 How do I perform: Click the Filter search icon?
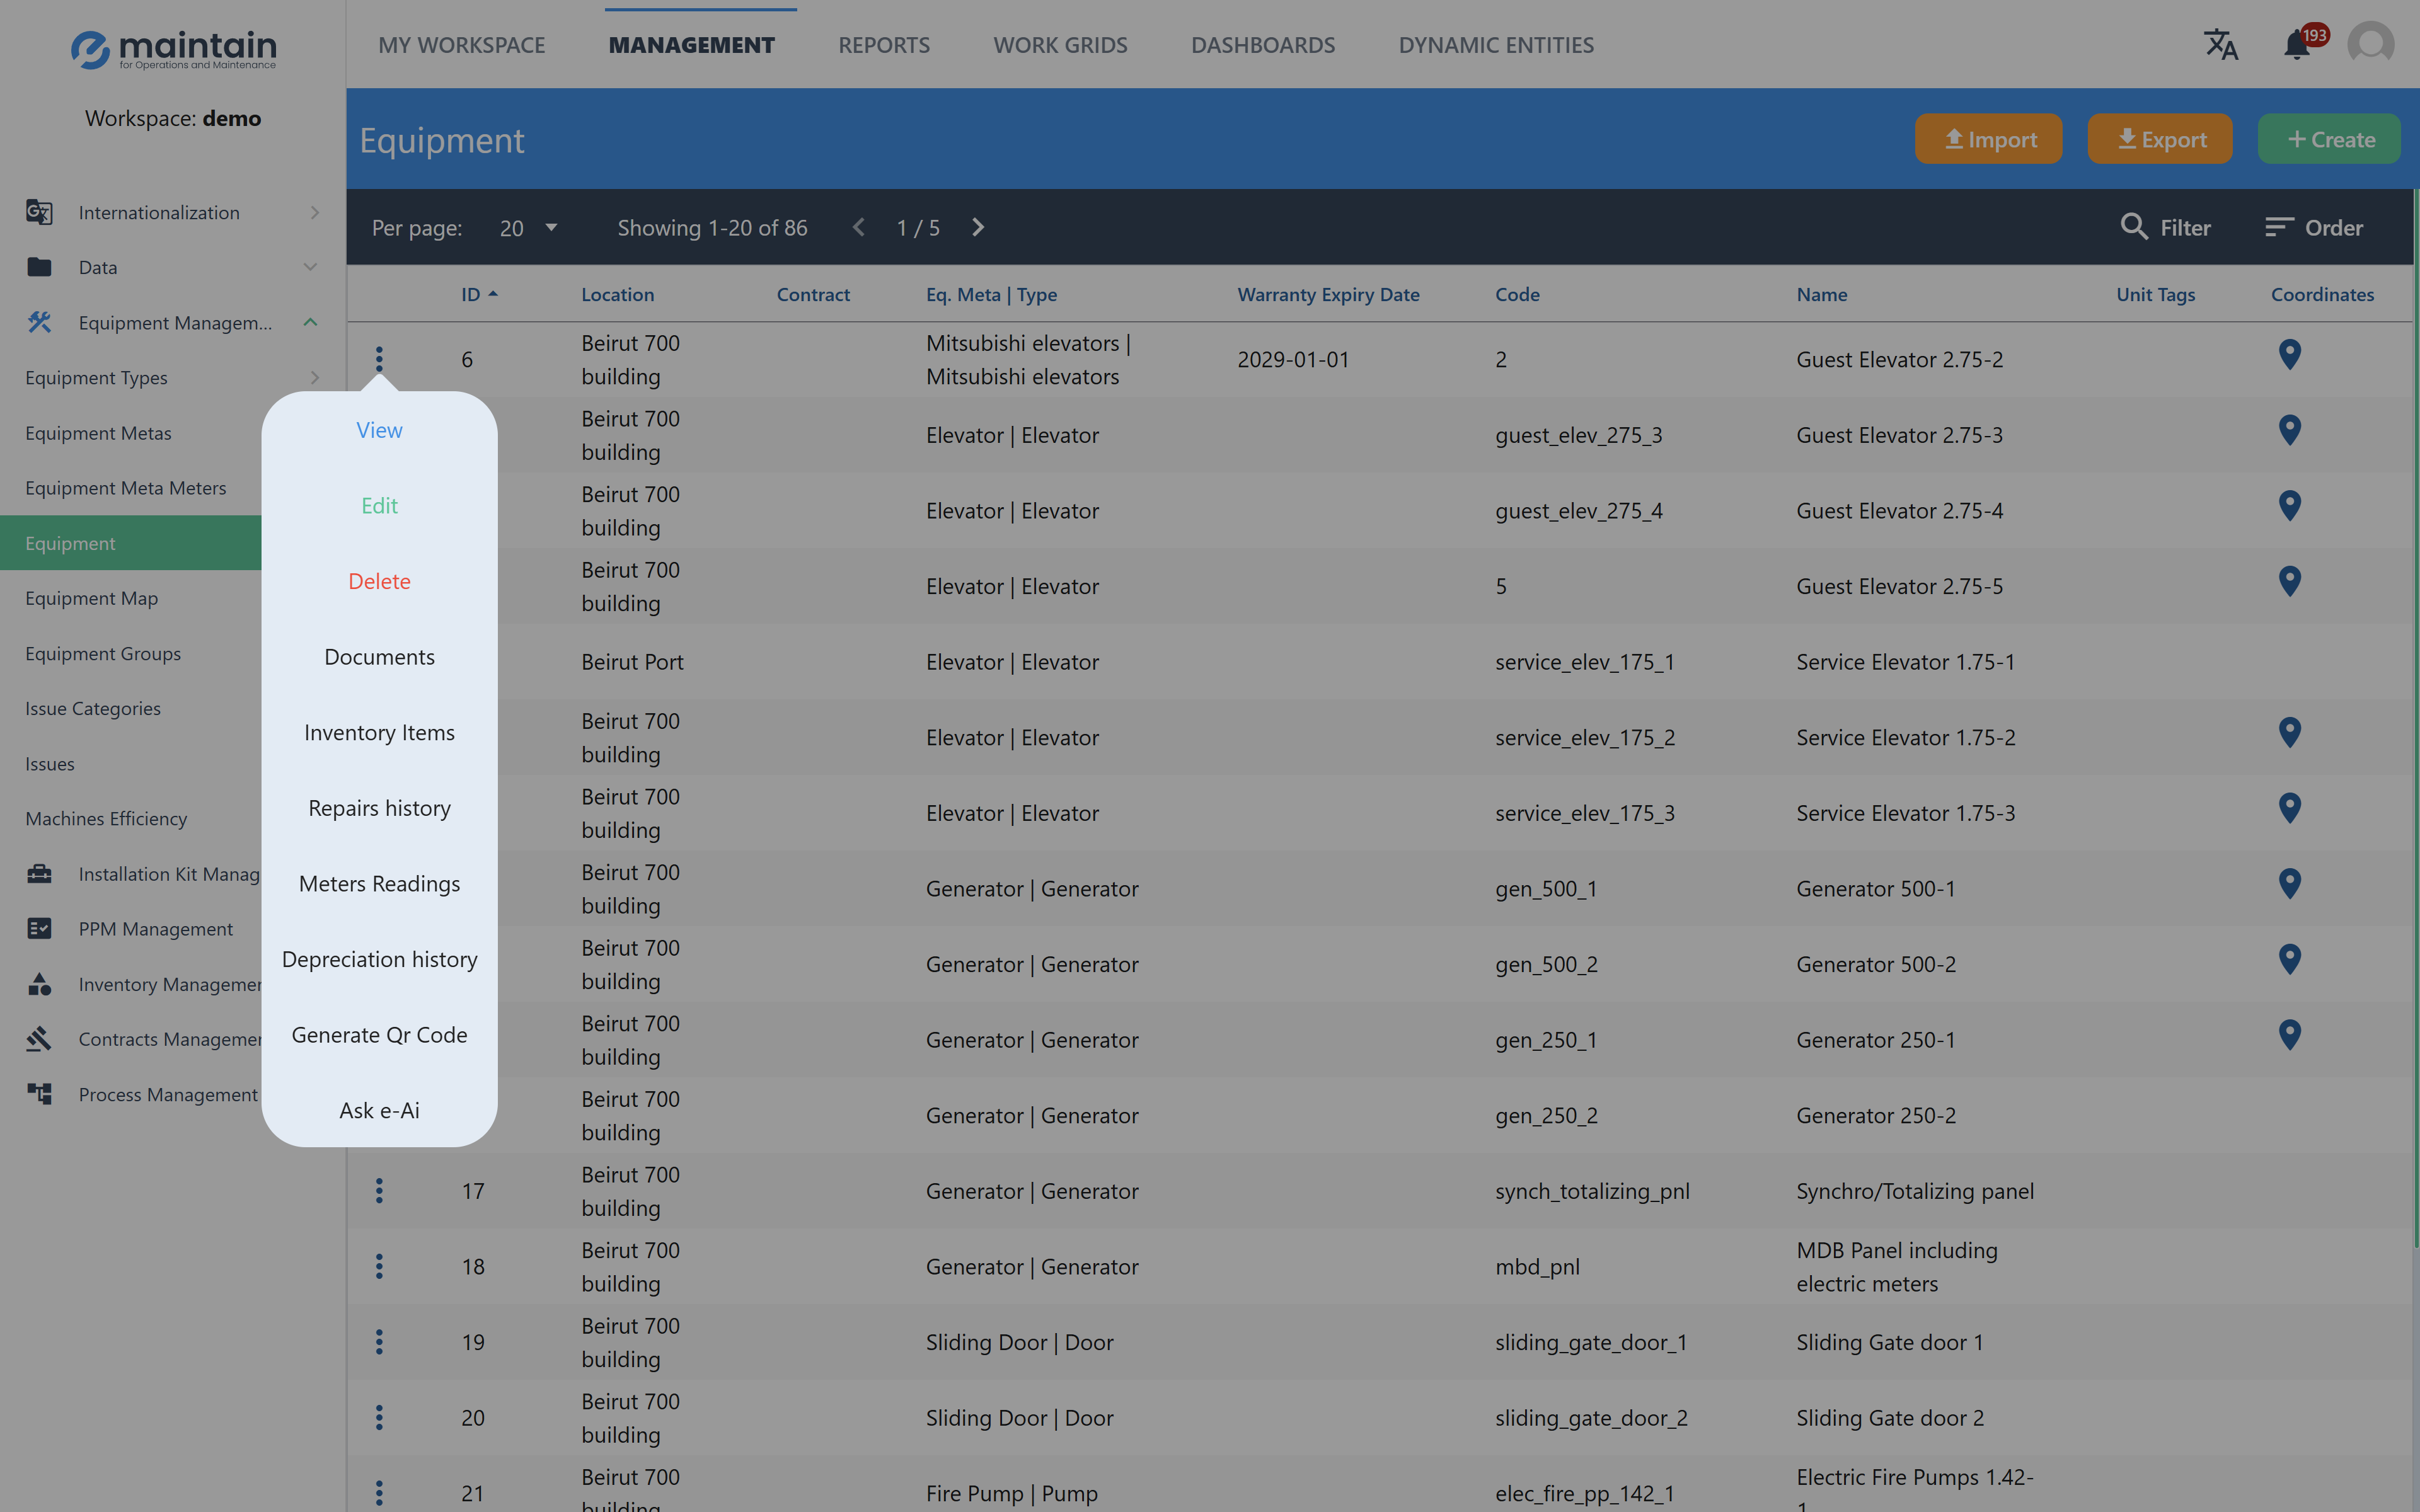(x=2134, y=227)
